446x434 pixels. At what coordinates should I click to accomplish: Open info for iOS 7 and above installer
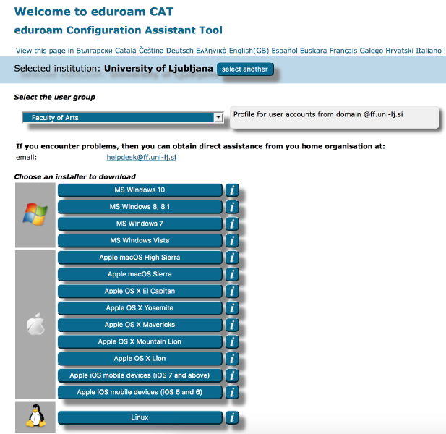pyautogui.click(x=232, y=375)
